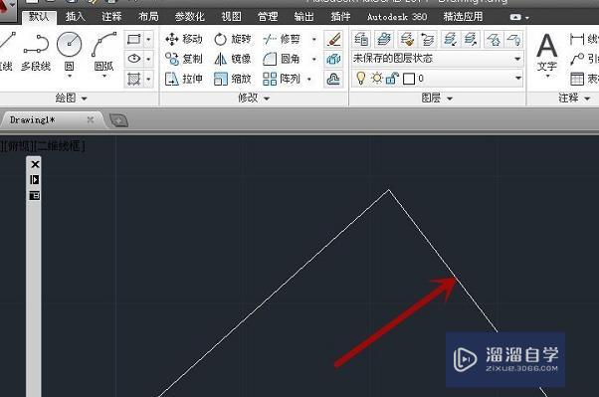Open layer 0 color swatch

[x=409, y=79]
